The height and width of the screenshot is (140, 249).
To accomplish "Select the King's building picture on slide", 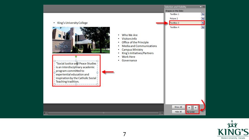I will pyautogui.click(x=81, y=40).
